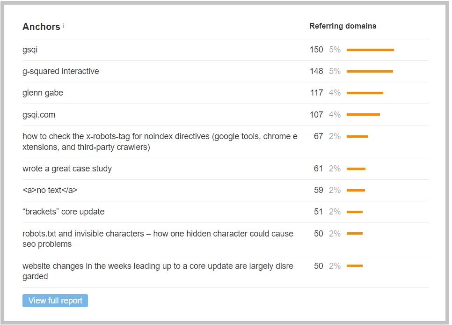Viewport: 452px width, 325px height.
Task: Click the g-squared interactive anchor text
Action: [60, 71]
